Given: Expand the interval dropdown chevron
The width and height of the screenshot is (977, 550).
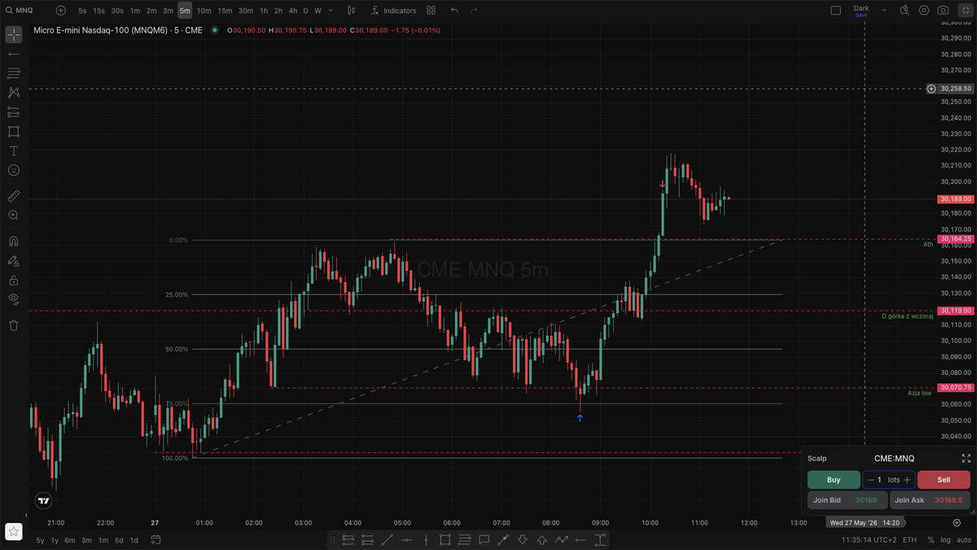Looking at the screenshot, I should point(331,11).
